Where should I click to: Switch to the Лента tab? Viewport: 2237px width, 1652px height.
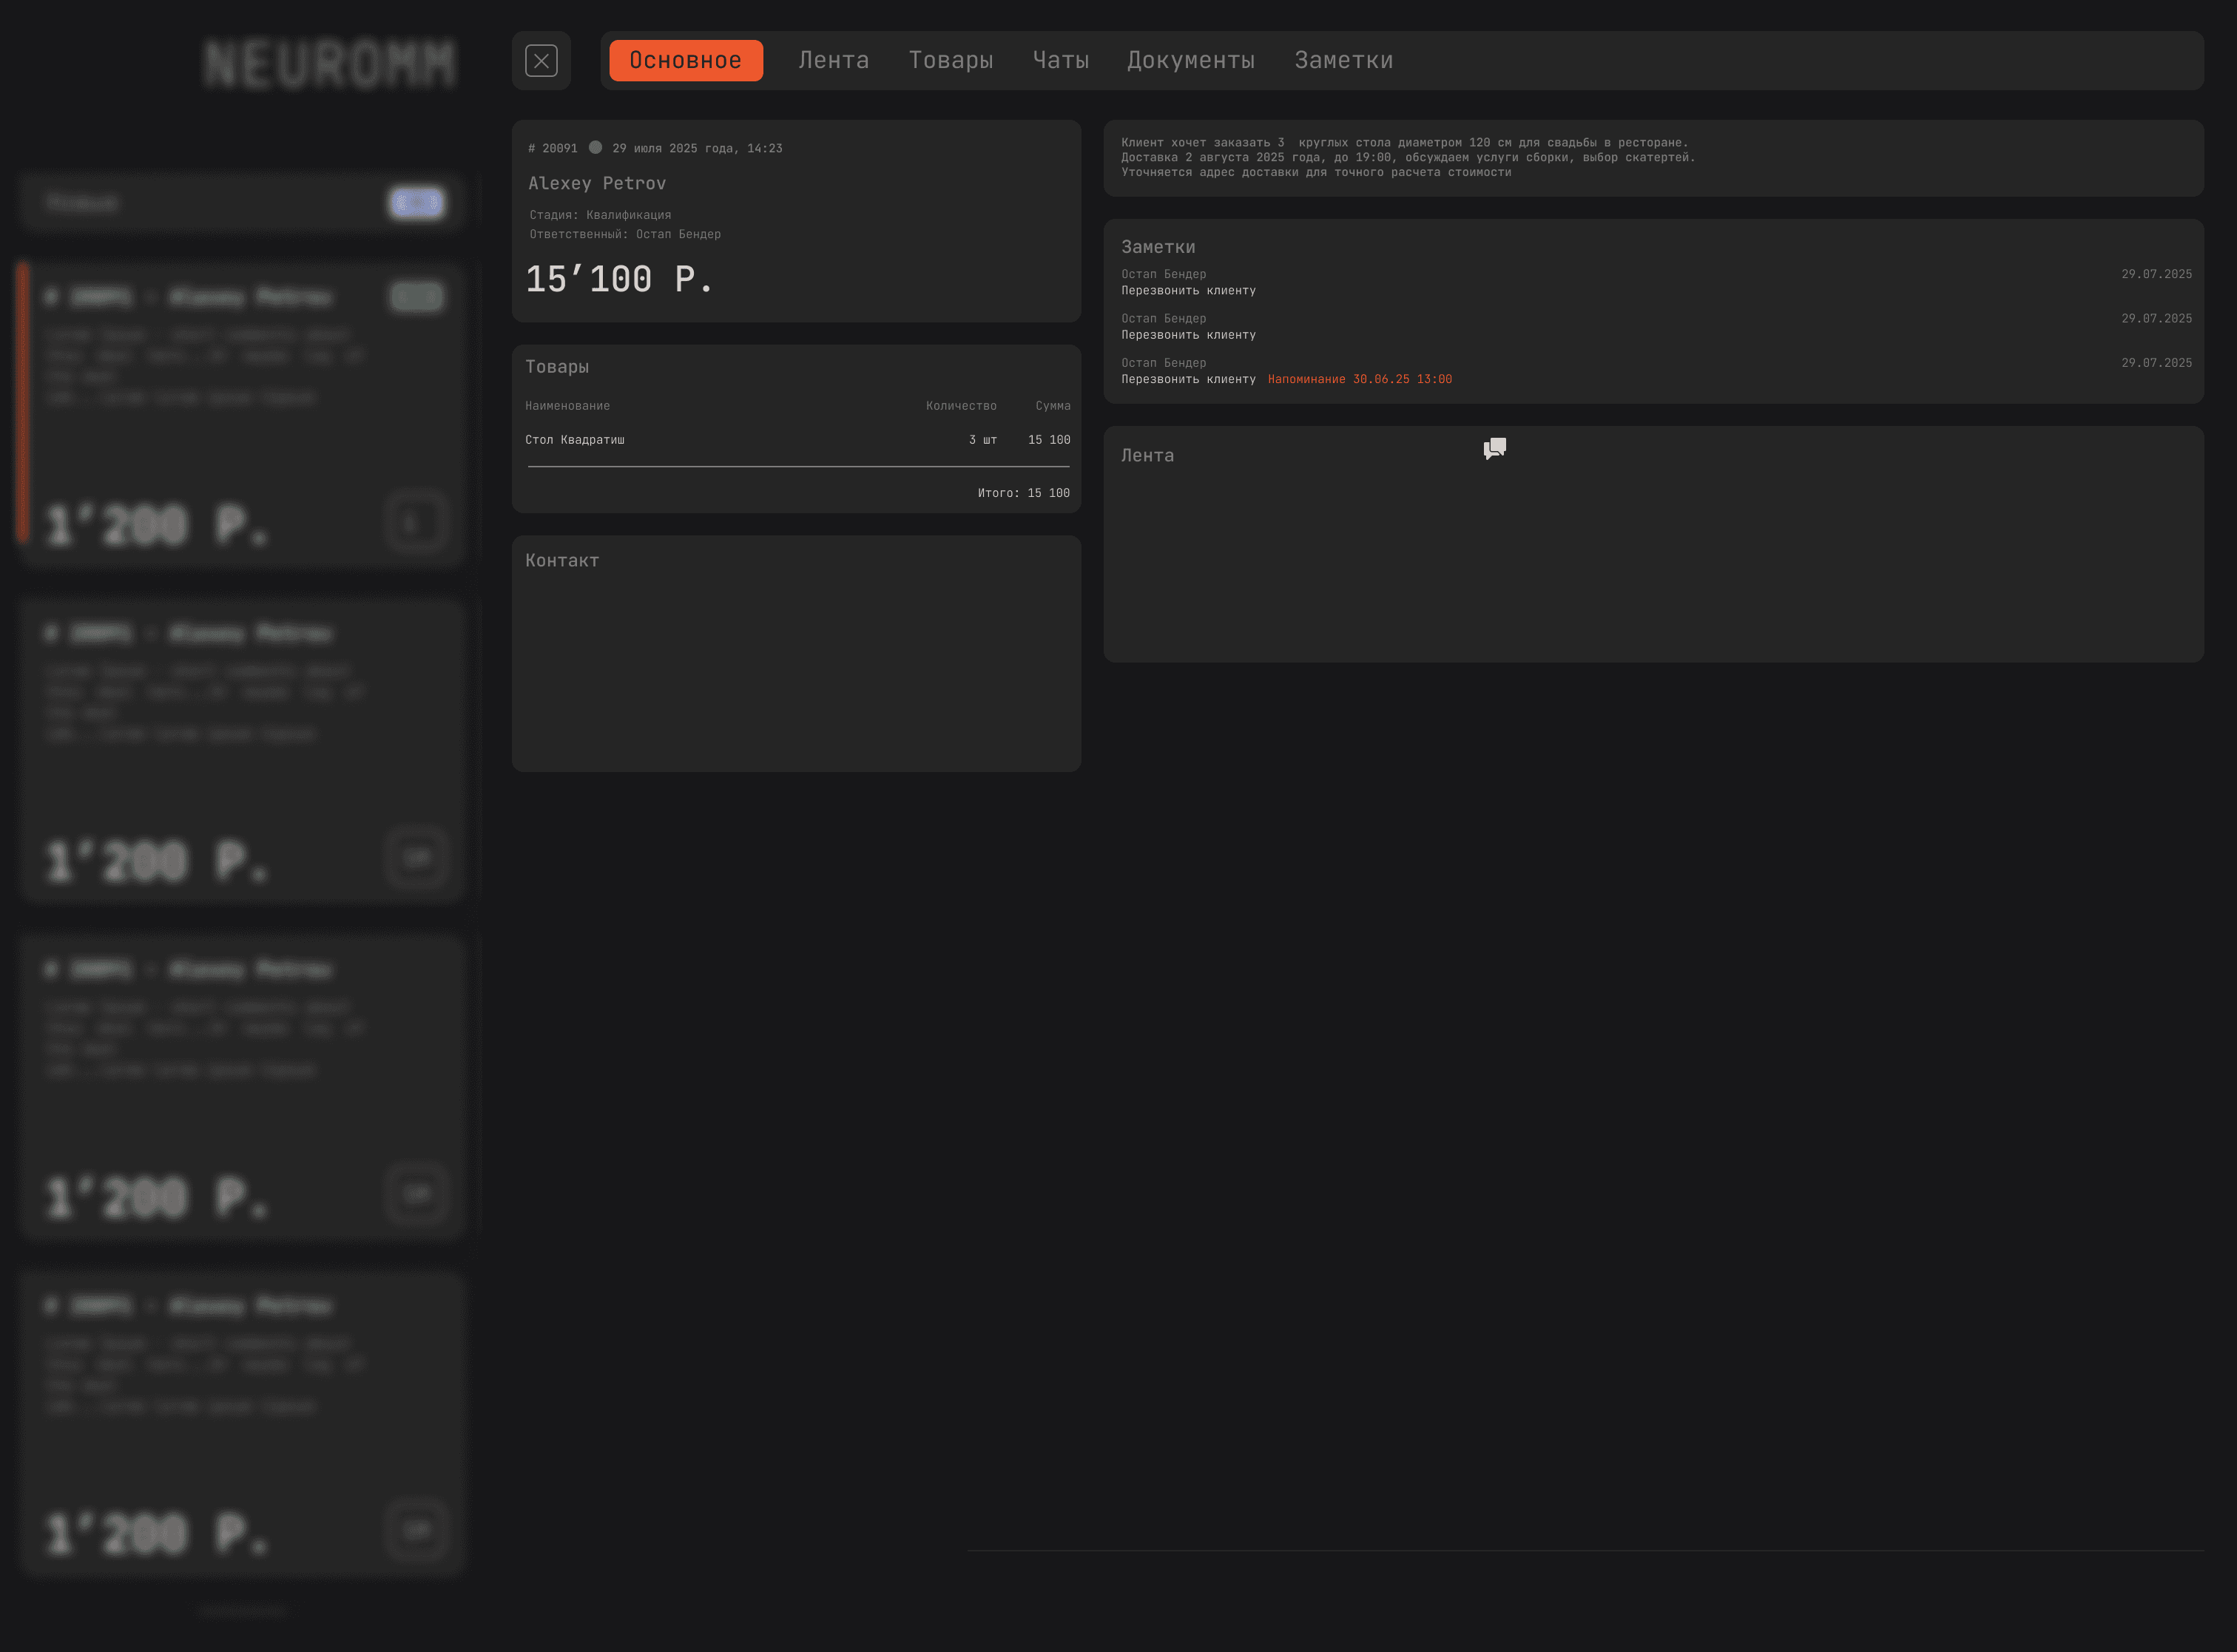pyautogui.click(x=834, y=61)
